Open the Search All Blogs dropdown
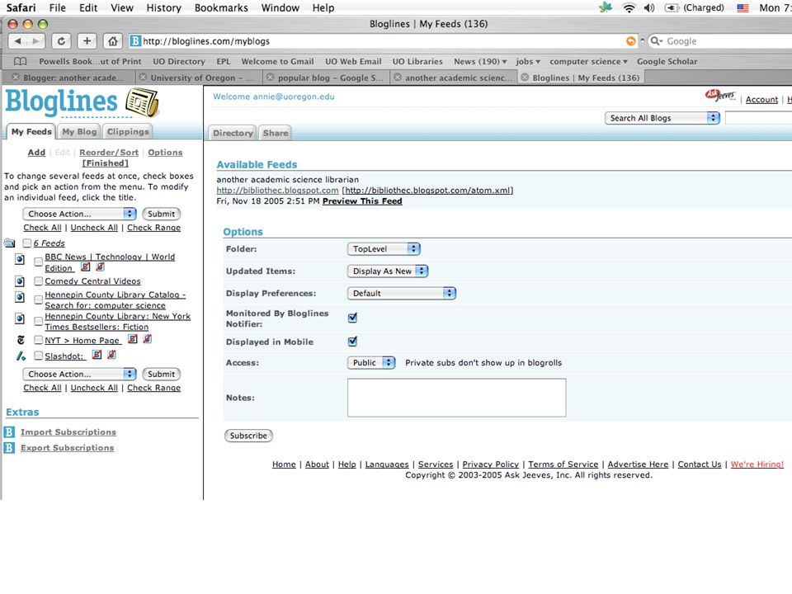The height and width of the screenshot is (594, 792). tap(662, 118)
